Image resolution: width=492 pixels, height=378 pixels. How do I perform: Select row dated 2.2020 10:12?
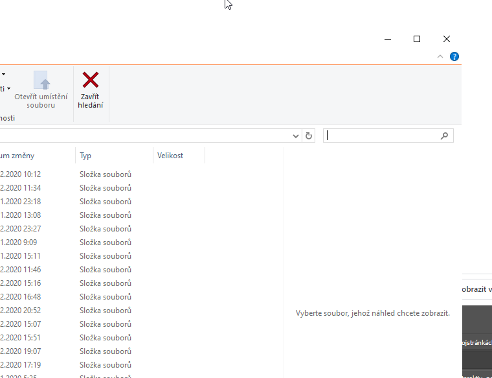pos(102,174)
